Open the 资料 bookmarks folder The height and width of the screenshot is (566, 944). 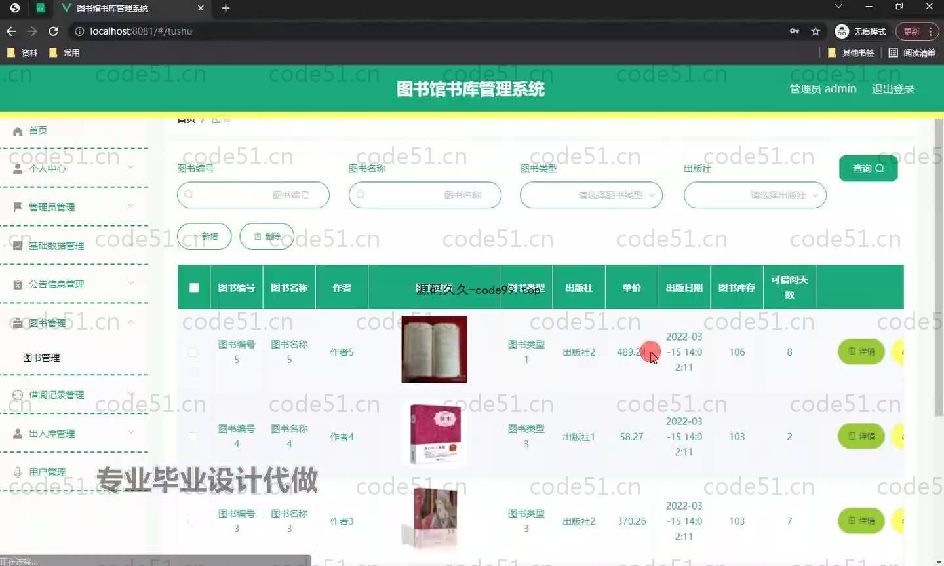pos(22,52)
